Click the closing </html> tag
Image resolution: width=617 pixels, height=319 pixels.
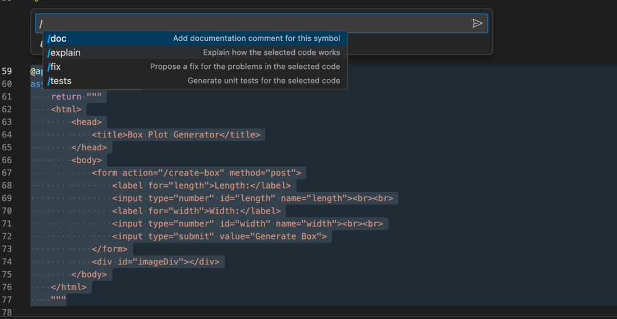[69, 287]
